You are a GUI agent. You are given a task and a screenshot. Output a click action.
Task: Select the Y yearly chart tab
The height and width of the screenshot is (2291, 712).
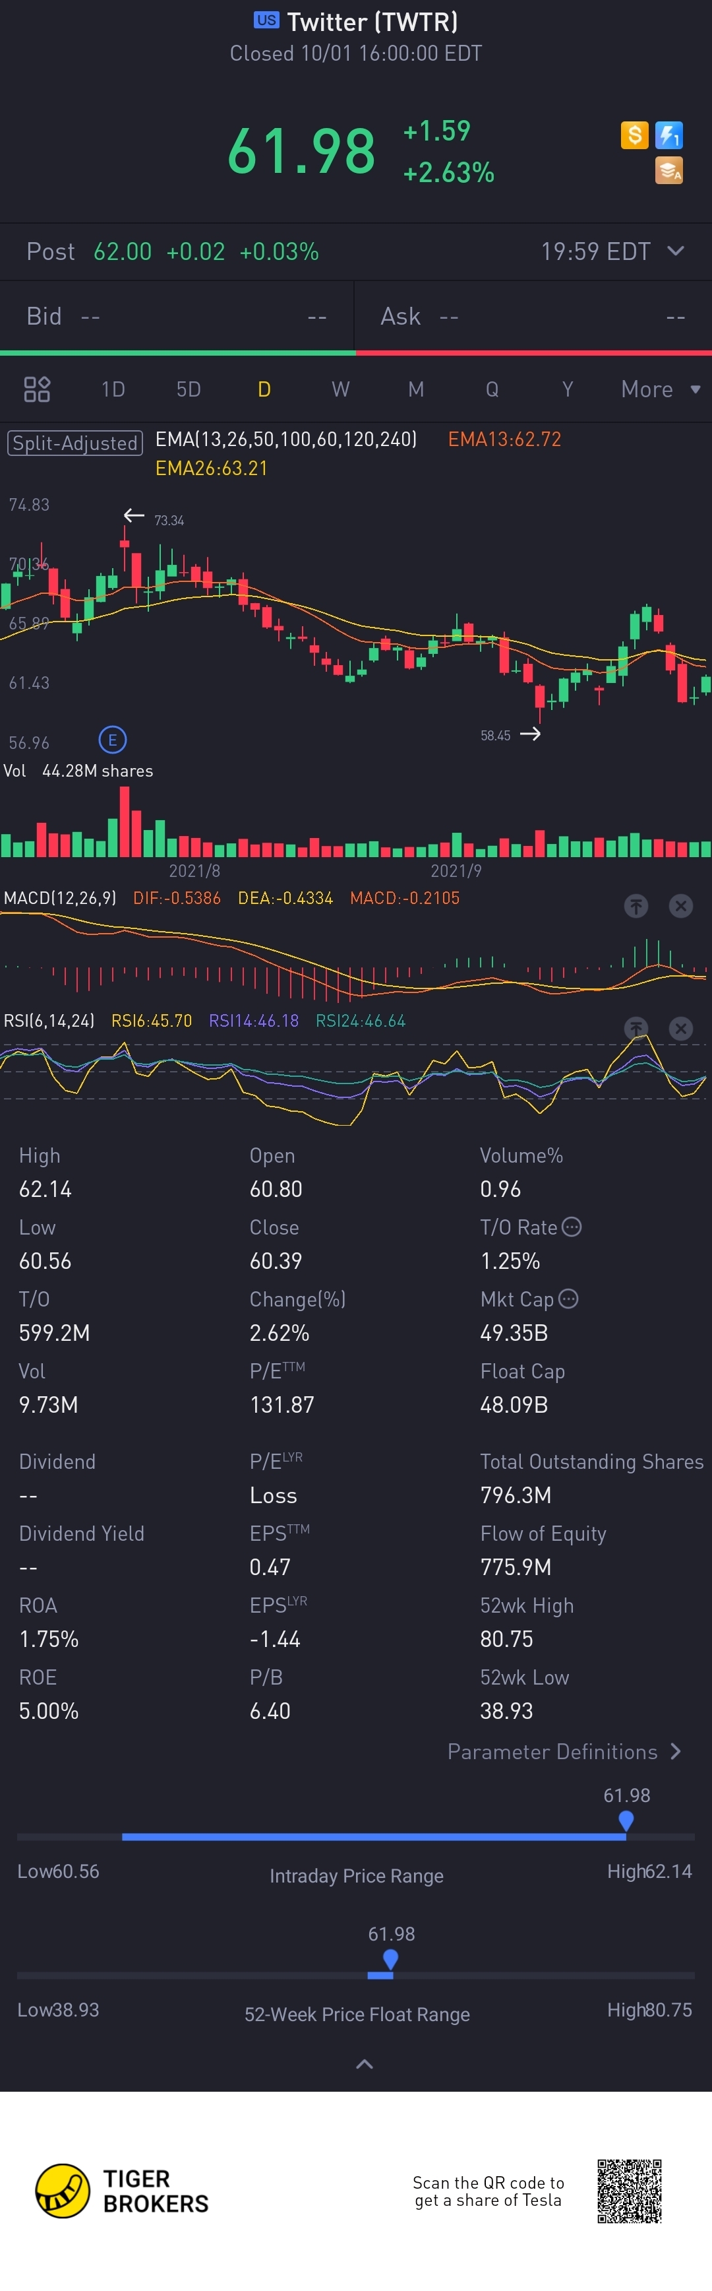point(567,389)
